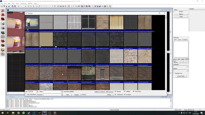The height and width of the screenshot is (115, 205).
Task: Select the Apply current texture tool
Action: [3, 37]
